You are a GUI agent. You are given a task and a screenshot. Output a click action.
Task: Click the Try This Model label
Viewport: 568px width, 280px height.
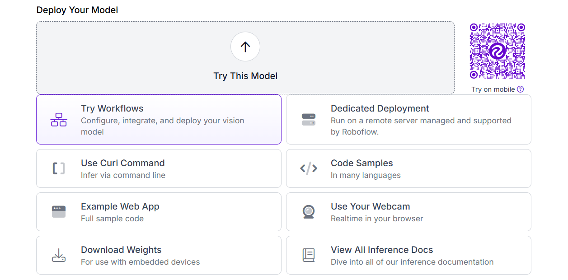coord(245,76)
